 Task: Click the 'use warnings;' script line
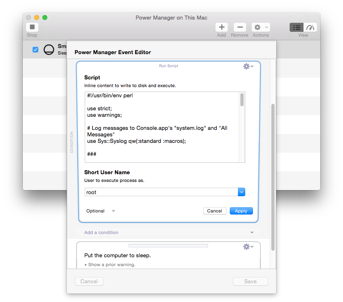pyautogui.click(x=104, y=115)
